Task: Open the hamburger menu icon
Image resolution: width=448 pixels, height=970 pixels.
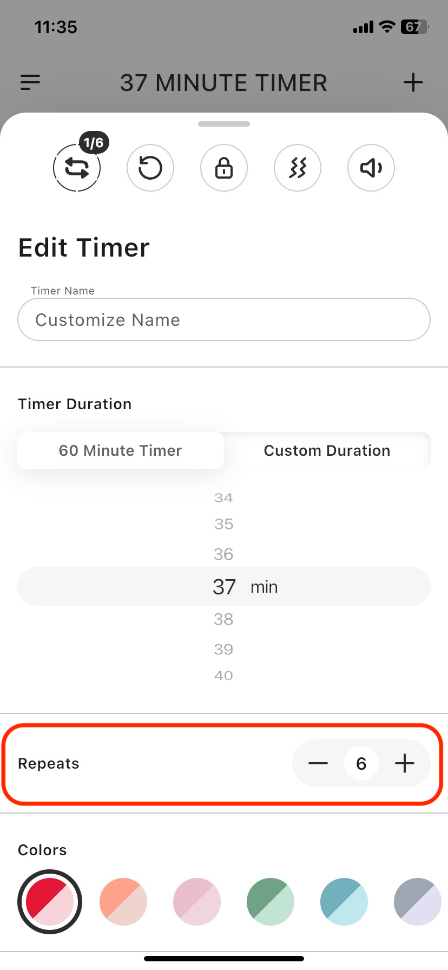Action: pos(30,82)
